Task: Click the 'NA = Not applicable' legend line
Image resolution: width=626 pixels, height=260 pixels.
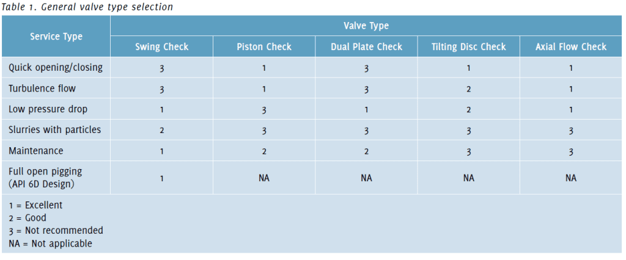Action: click(50, 244)
